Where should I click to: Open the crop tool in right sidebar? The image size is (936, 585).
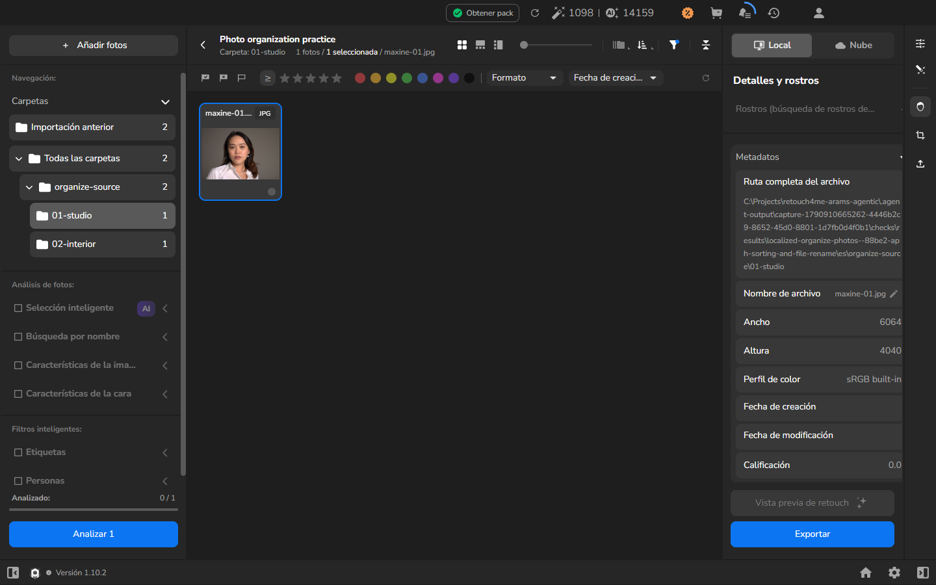pyautogui.click(x=920, y=135)
